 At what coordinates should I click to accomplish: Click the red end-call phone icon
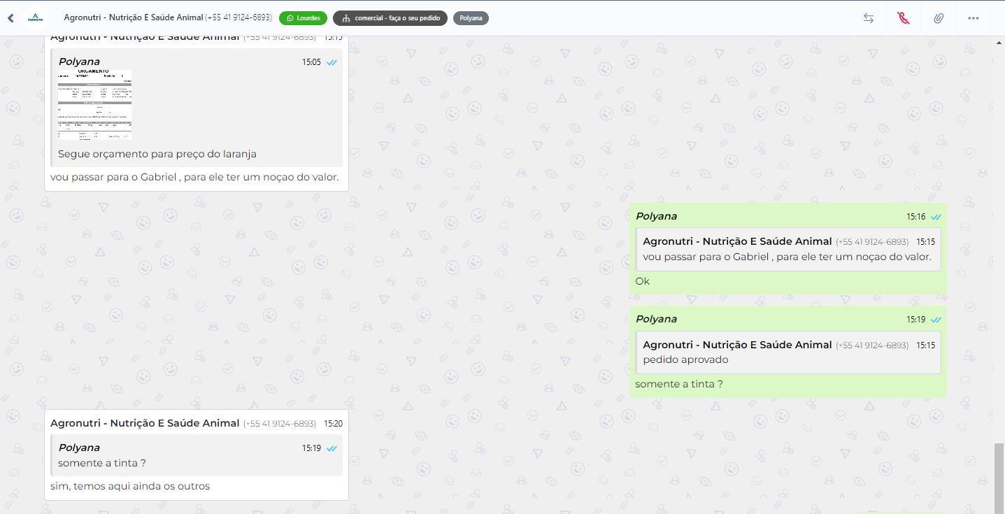904,18
